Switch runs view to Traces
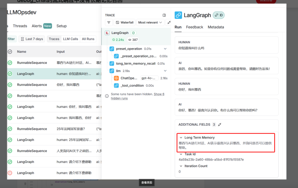Image resolution: width=298 pixels, height=188 pixels. click(x=54, y=39)
